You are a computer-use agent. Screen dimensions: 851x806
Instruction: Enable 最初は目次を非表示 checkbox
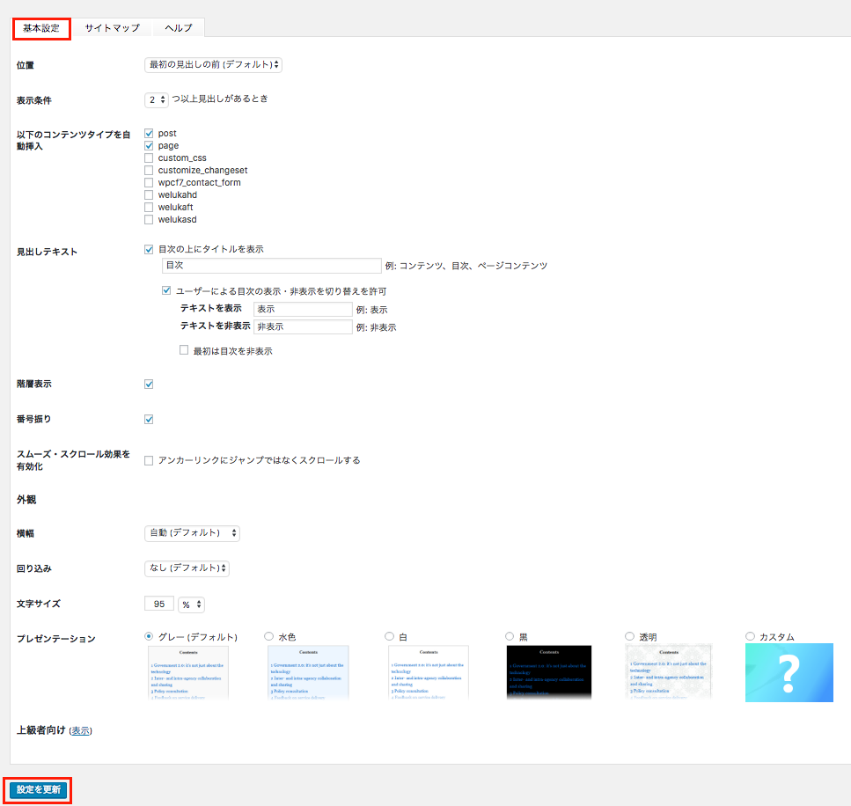click(x=184, y=350)
